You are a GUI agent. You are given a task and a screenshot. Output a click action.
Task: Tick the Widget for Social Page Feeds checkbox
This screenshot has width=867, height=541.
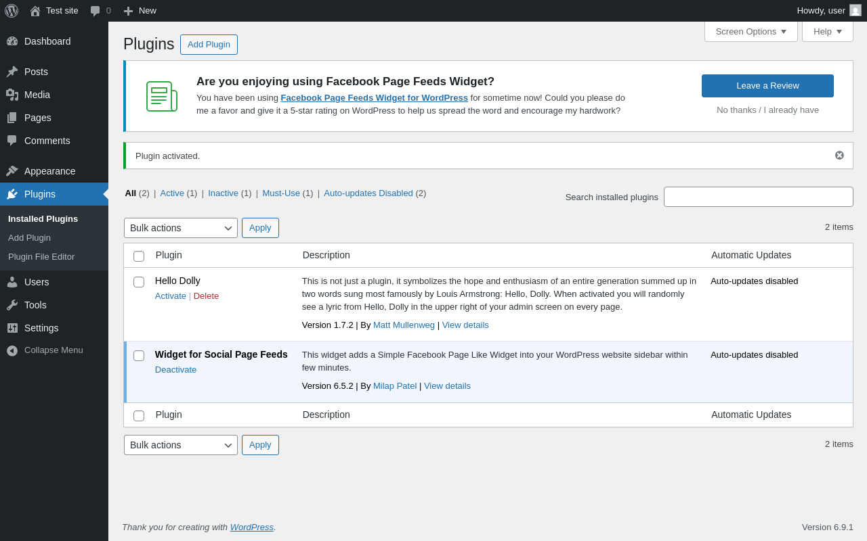pyautogui.click(x=139, y=356)
